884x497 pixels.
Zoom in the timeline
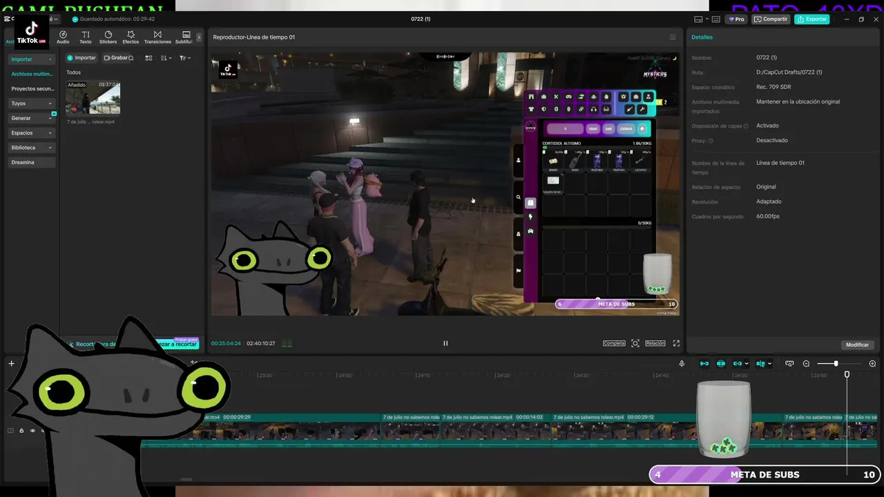pos(872,364)
